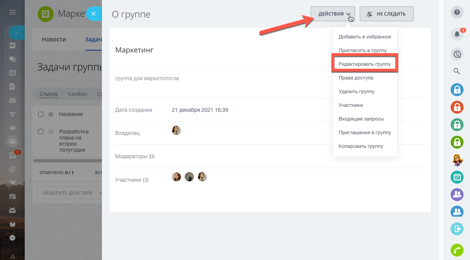Open the sitemap icon in left sidebar
This screenshot has width=470, height=260.
(x=12, y=257)
